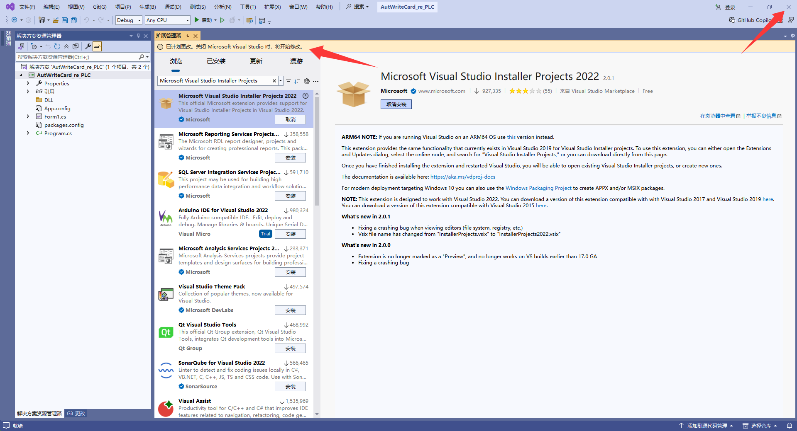Click the filter icon beside extension search
The image size is (797, 431).
click(288, 81)
